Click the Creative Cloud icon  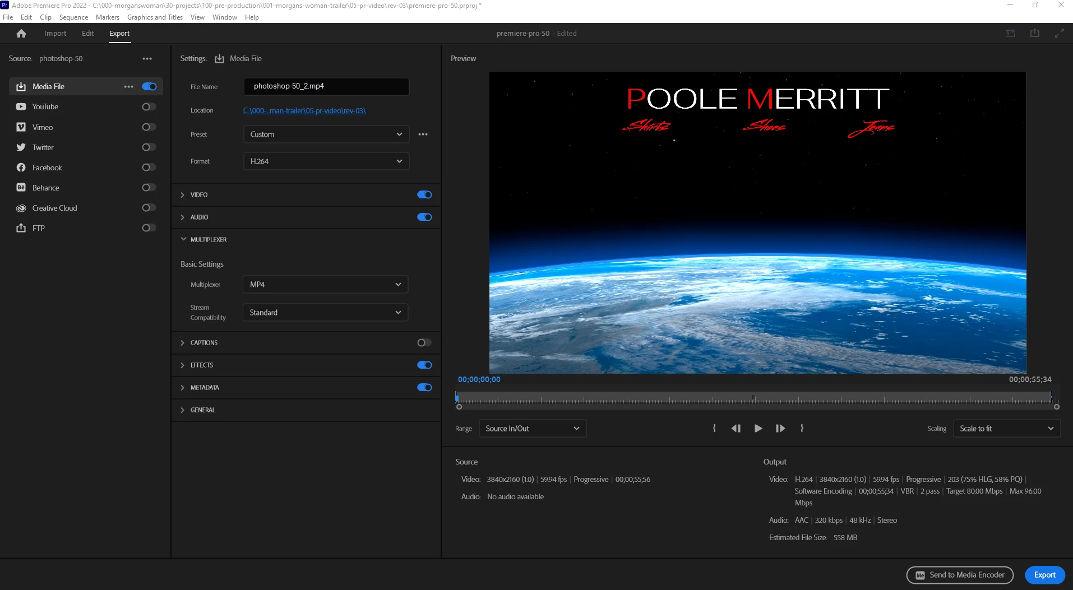[21, 208]
